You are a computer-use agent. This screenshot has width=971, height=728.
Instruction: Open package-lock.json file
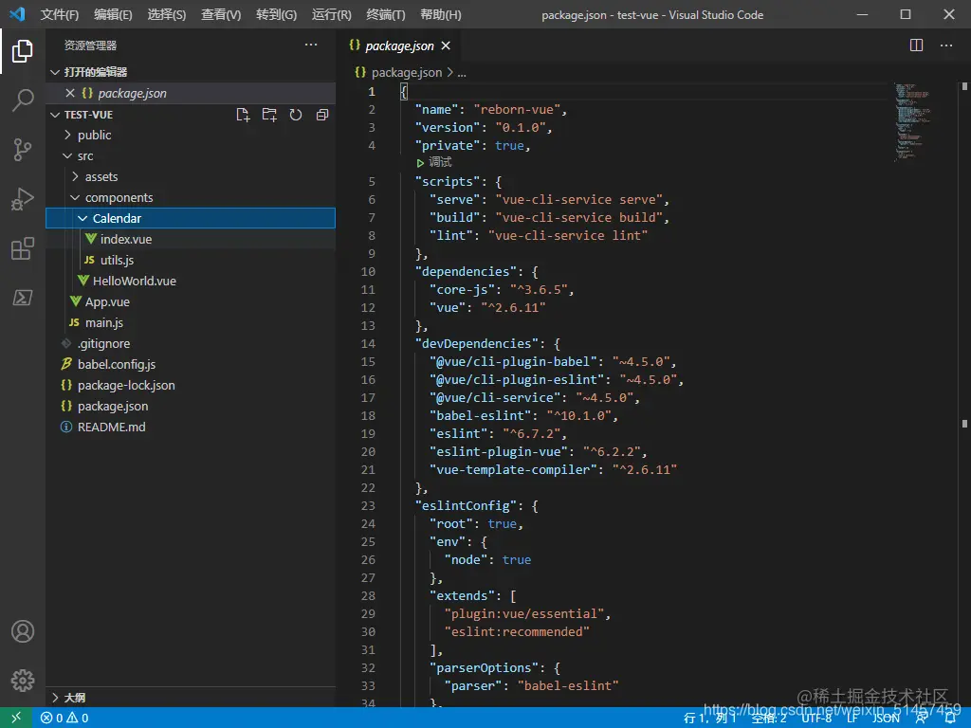coord(191,385)
